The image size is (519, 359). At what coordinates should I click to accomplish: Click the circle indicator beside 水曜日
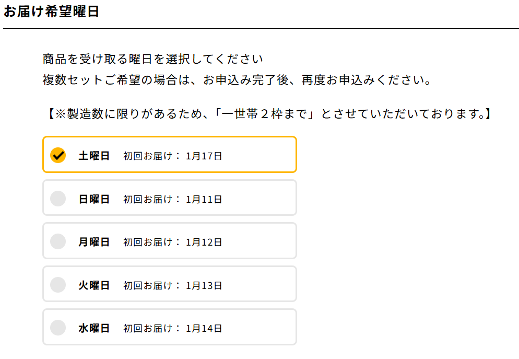tap(57, 327)
